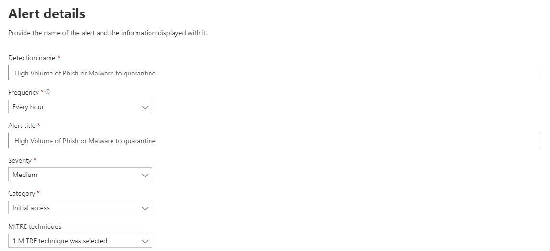Open the 'Initial access' category combo box
The width and height of the screenshot is (550, 251).
point(80,208)
